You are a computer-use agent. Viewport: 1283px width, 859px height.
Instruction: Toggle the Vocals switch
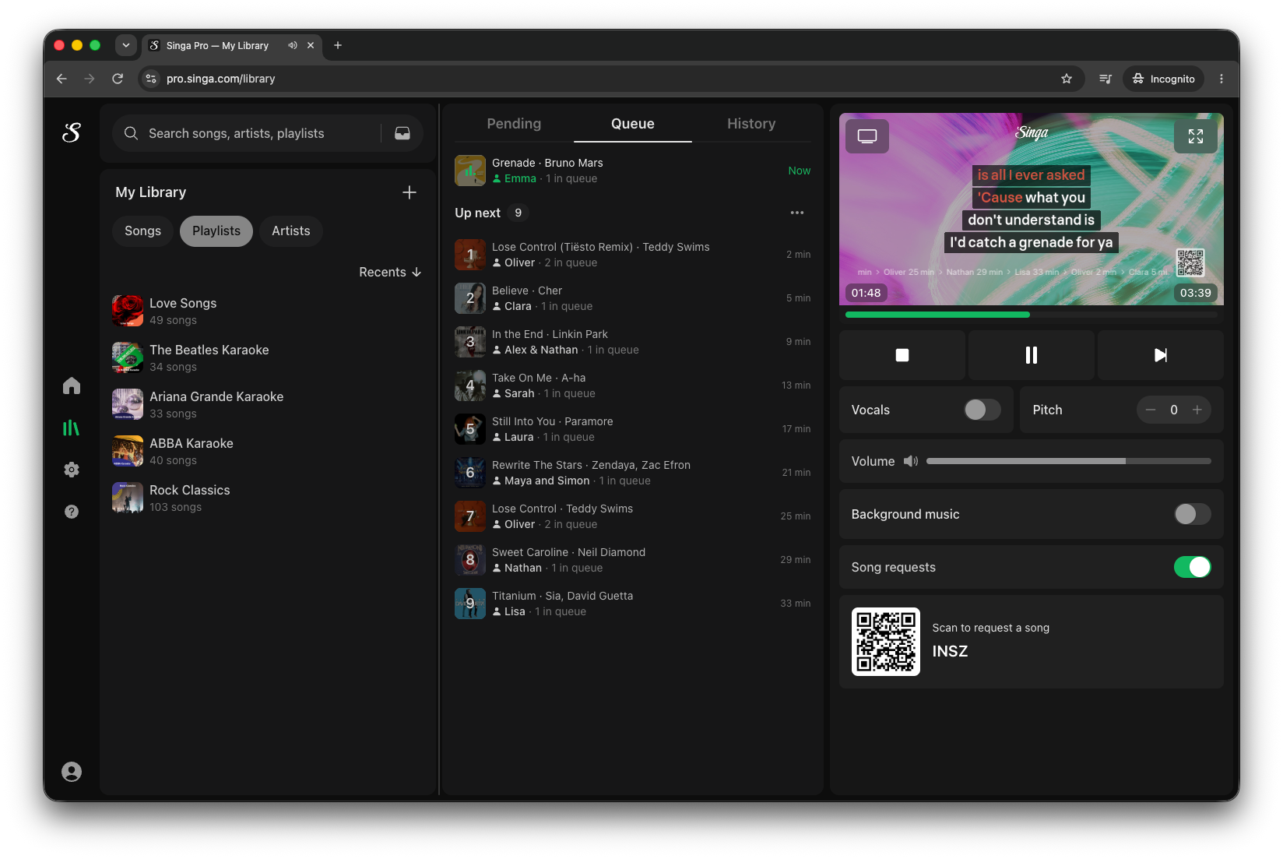coord(982,410)
